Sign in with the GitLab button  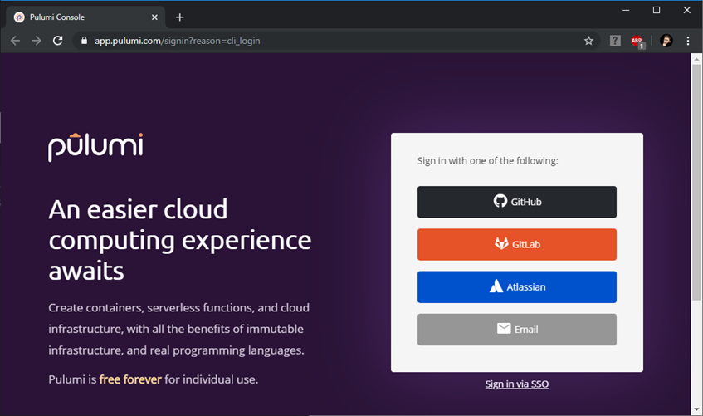tap(516, 245)
